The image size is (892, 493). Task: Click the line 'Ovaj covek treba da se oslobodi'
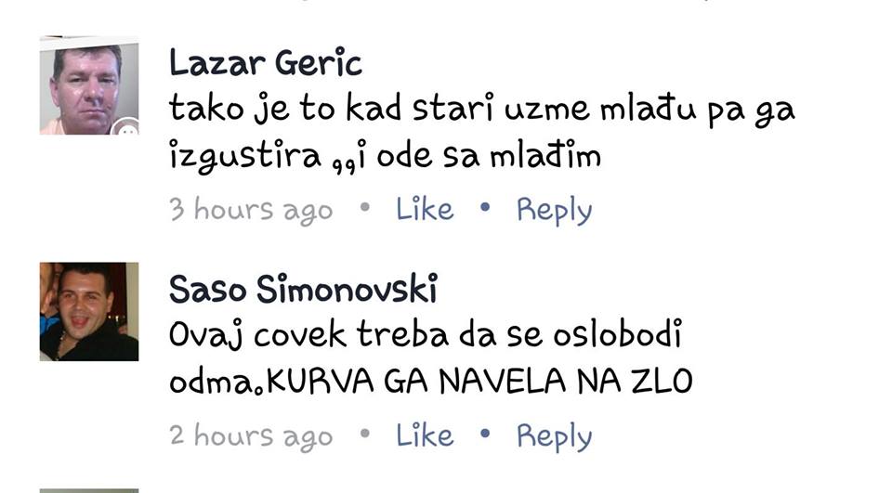point(426,335)
